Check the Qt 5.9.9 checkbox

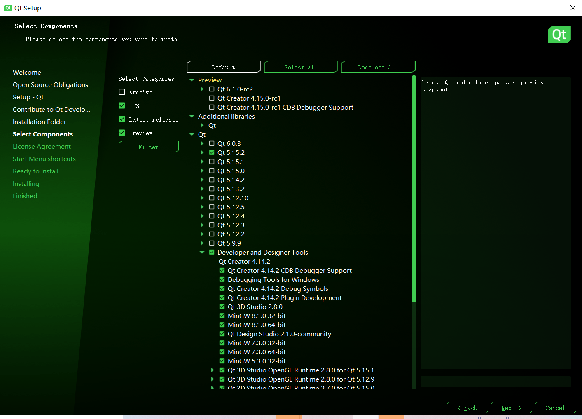(212, 243)
